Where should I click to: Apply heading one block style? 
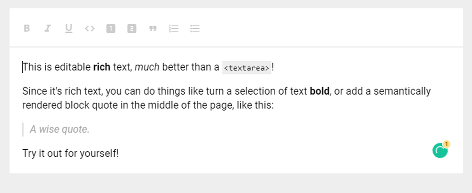[110, 29]
